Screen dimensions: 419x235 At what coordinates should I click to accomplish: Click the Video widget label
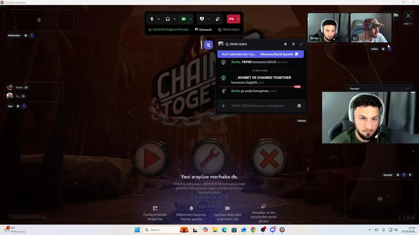tap(374, 49)
